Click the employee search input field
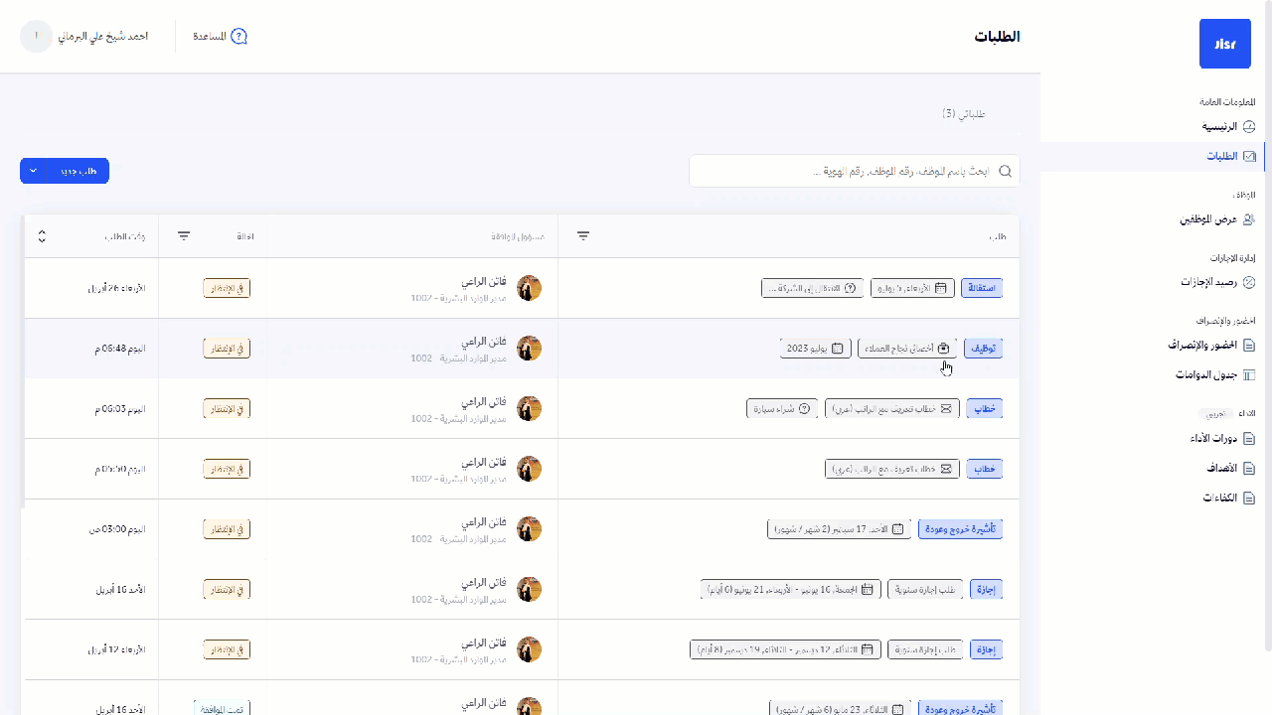This screenshot has height=715, width=1272. 845,171
